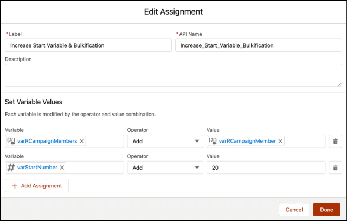Clear the varStartNumber variable pill
The width and height of the screenshot is (347, 221).
(62, 168)
